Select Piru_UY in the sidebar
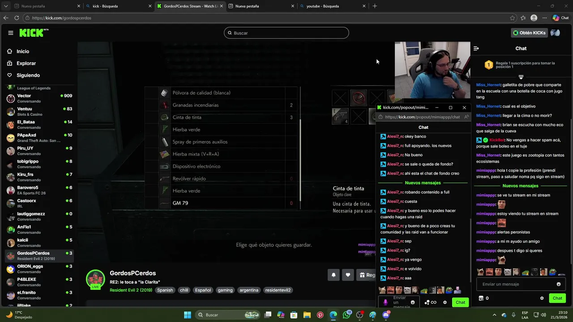The image size is (573, 322). [39, 151]
